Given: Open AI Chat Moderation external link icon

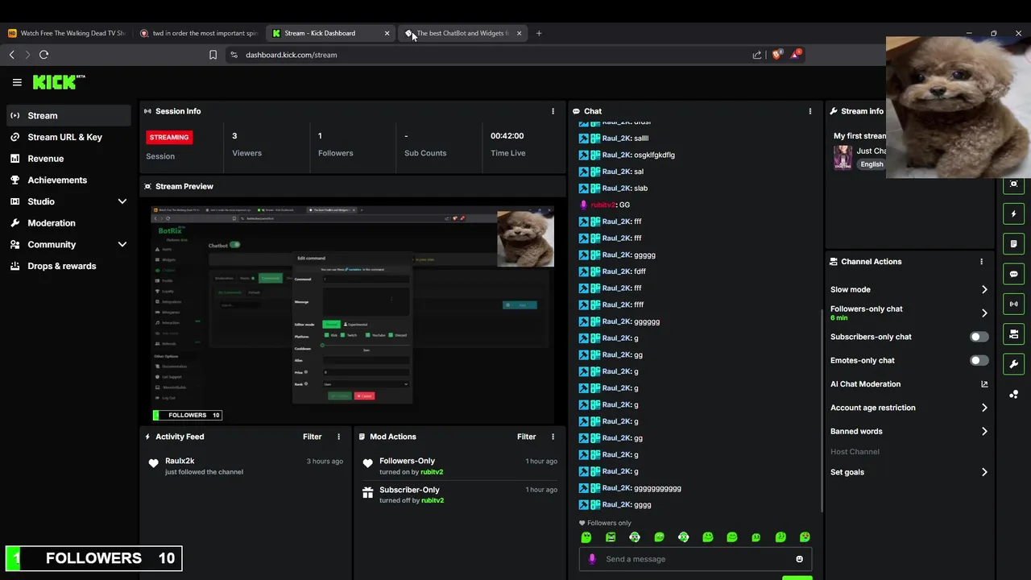Looking at the screenshot, I should 984,384.
